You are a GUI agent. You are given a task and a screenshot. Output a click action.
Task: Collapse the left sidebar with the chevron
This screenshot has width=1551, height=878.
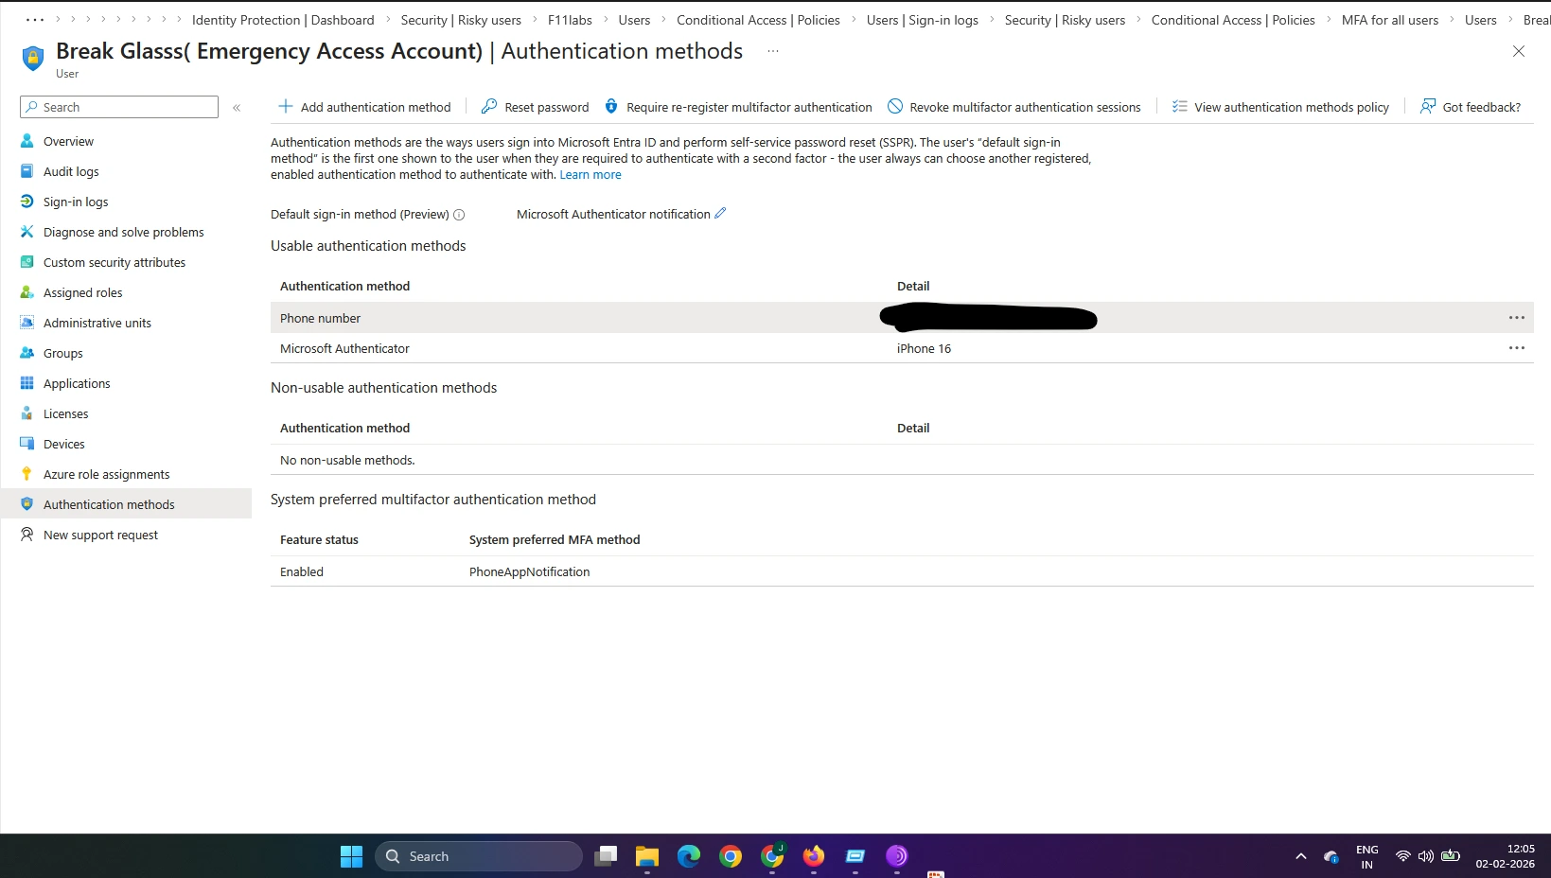[237, 108]
